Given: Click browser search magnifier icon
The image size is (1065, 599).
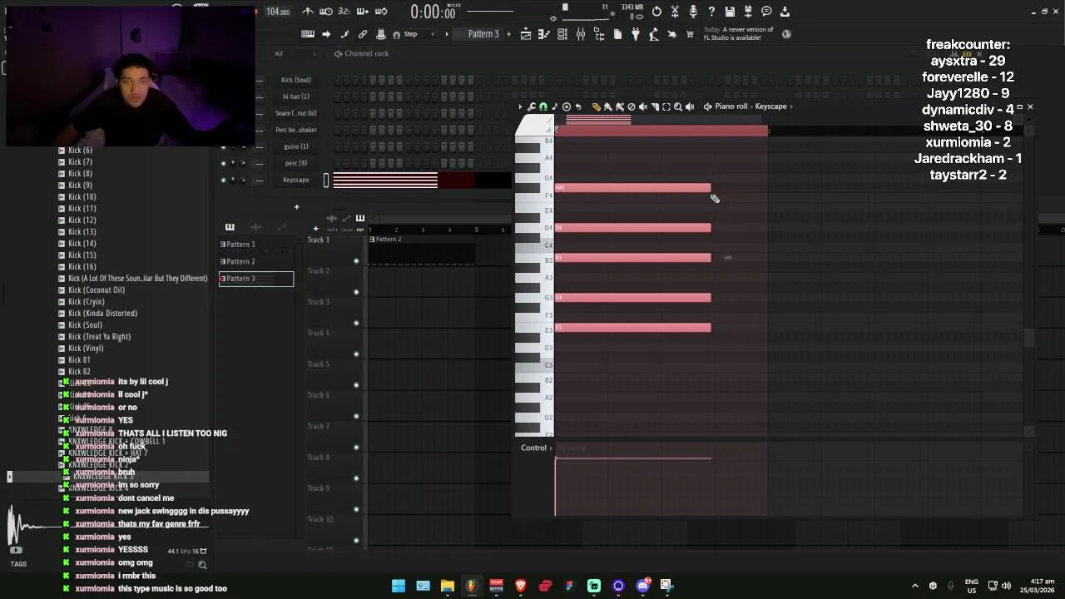Looking at the screenshot, I should pos(202,565).
